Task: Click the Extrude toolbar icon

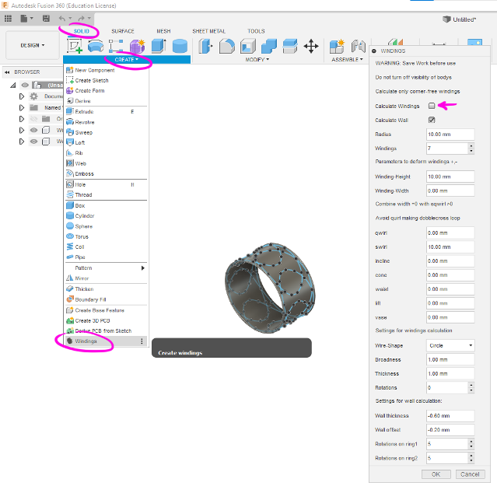Action: pyautogui.click(x=159, y=46)
